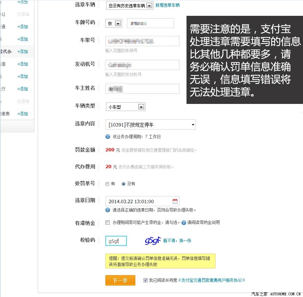Click the g5gf captcha image
This screenshot has width=303, height=297.
click(x=153, y=240)
